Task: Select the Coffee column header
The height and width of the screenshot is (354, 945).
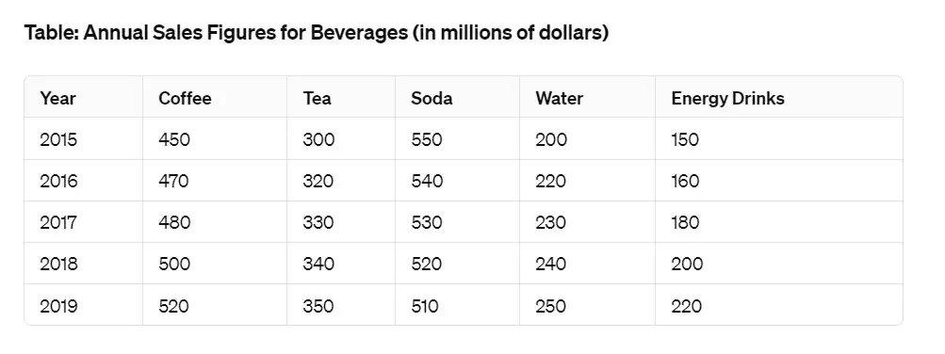Action: (185, 98)
